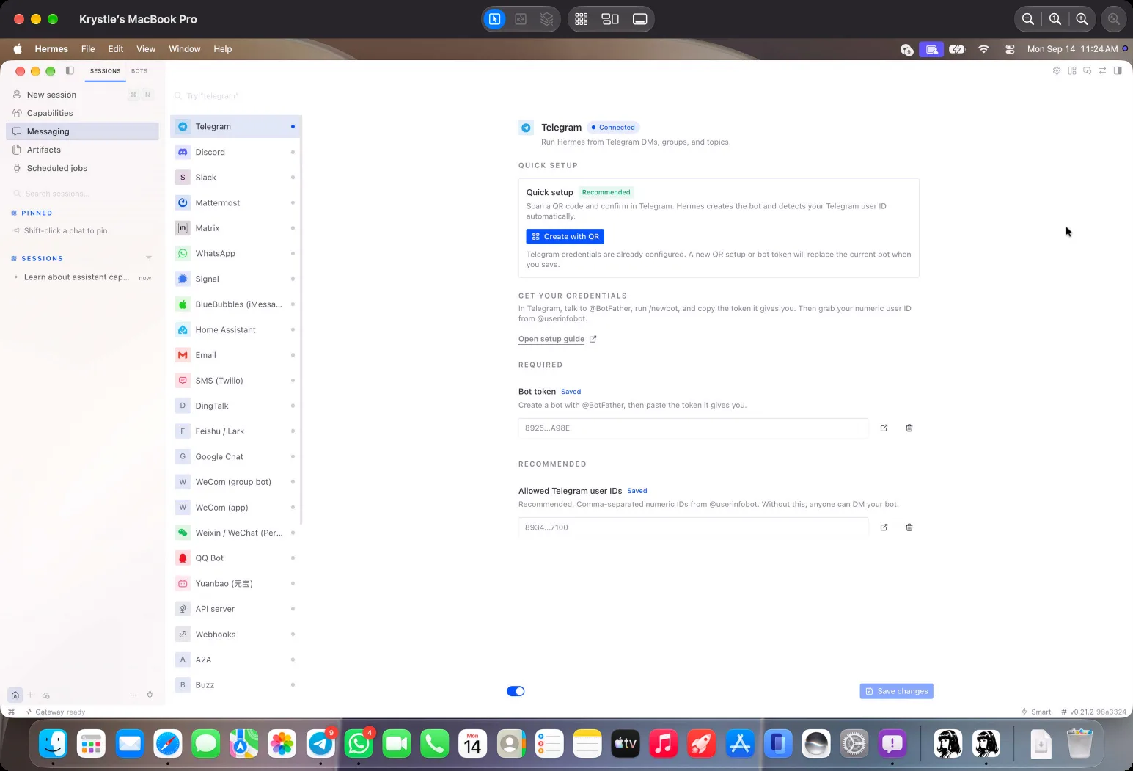Screen dimensions: 1133x771
Task: Open the Capabilities sidebar item
Action: point(83,113)
